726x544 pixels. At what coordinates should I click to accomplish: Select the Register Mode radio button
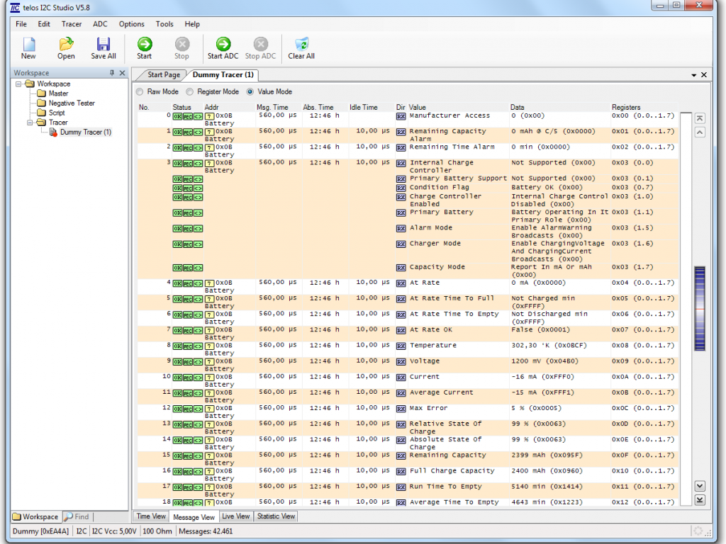coord(190,92)
